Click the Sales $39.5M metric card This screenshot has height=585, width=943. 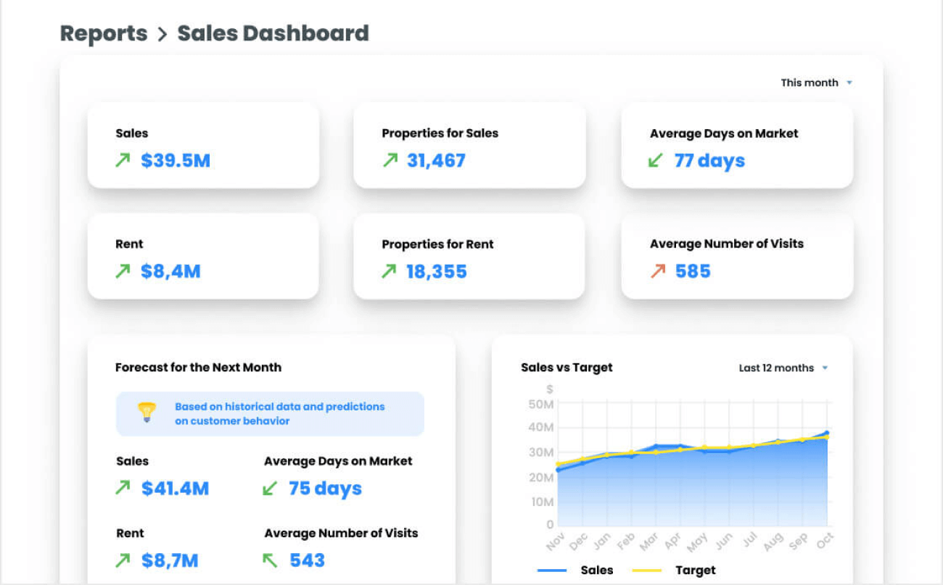tap(203, 145)
